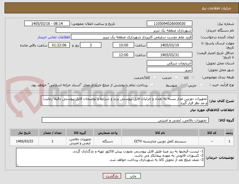Open the اطلاعات تماس خریدار link
The width and height of the screenshot is (239, 184).
point(54,37)
